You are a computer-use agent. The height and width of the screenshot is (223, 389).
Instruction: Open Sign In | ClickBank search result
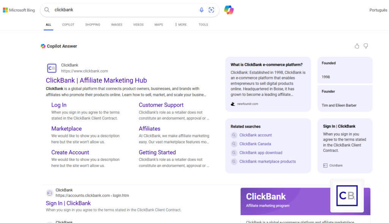68,203
